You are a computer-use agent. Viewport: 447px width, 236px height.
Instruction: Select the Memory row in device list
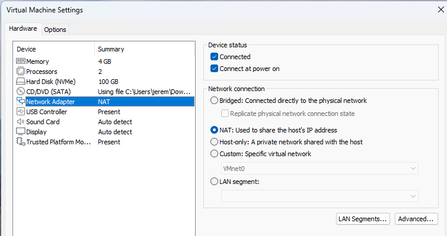(105, 62)
